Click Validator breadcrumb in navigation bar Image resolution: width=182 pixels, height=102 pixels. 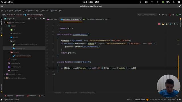[x=19, y=15]
